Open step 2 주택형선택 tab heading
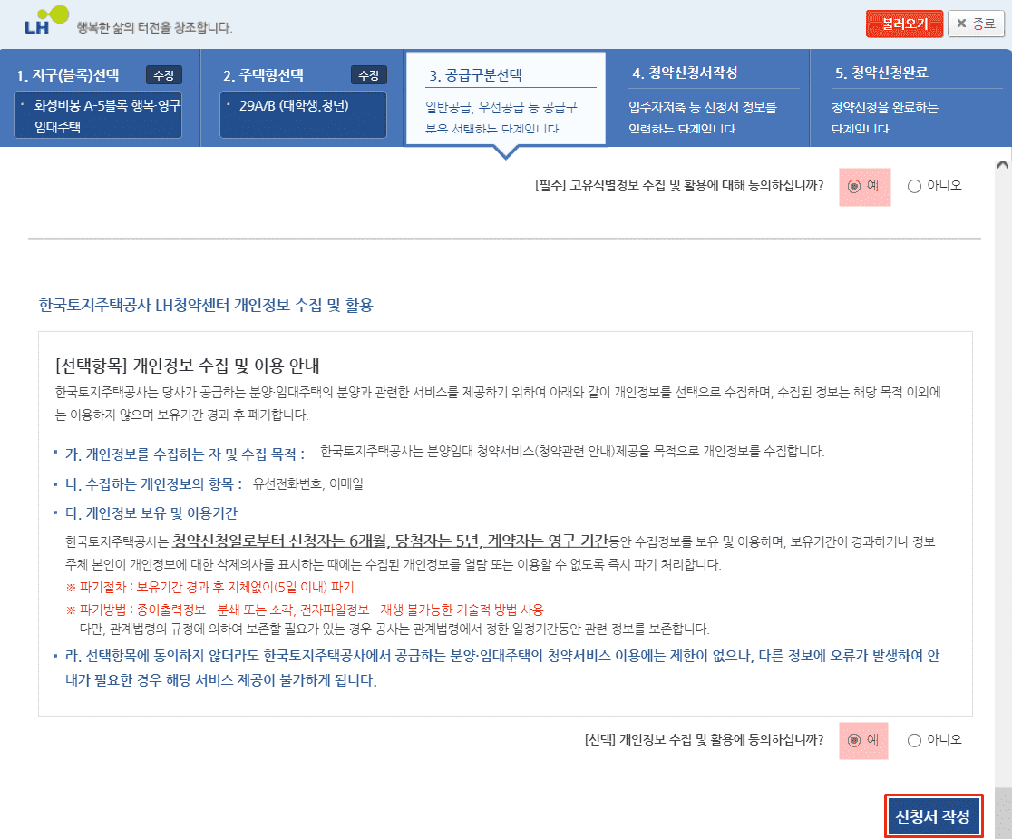1012x839 pixels. tap(263, 75)
